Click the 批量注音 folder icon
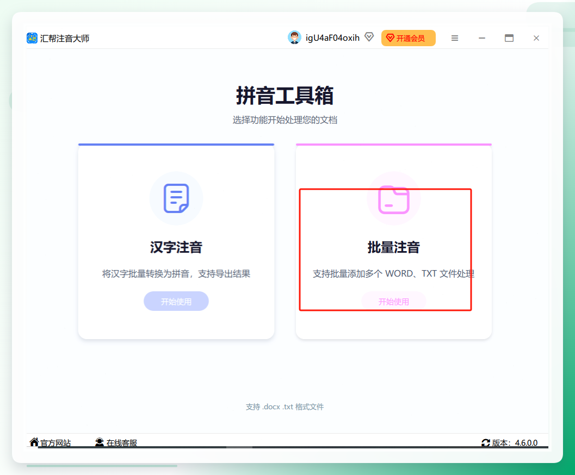The image size is (575, 475). pyautogui.click(x=393, y=199)
